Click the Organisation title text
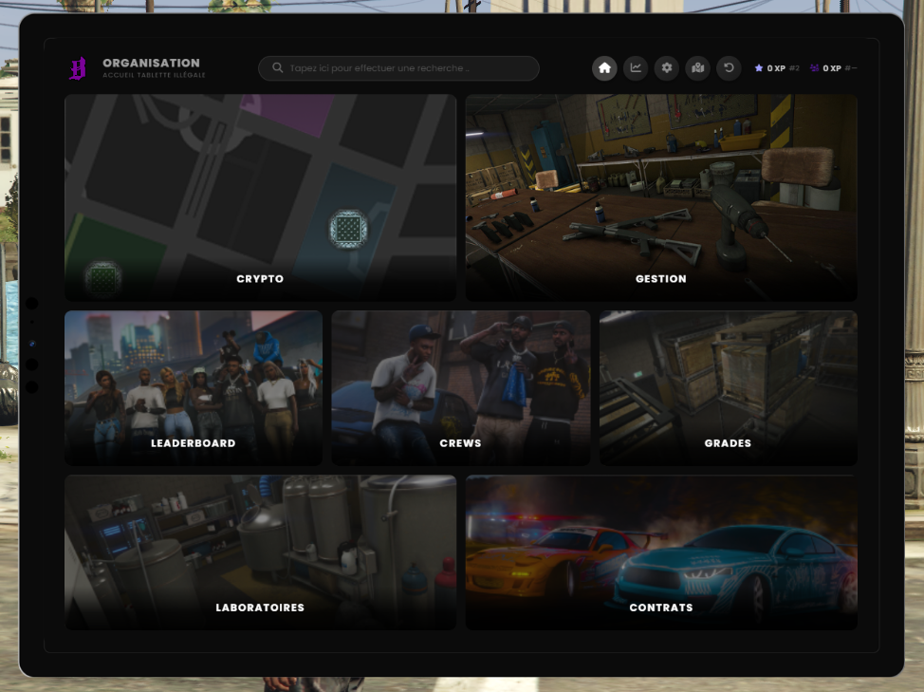The image size is (924, 692). 152,63
